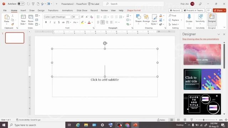Apply strikethrough formatting
The width and height of the screenshot is (228, 128).
click(x=63, y=22)
